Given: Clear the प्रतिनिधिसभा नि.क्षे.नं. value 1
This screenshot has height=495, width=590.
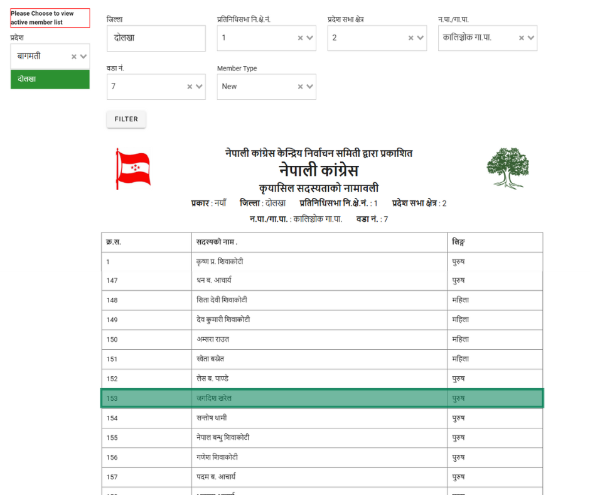Looking at the screenshot, I should pos(300,38).
